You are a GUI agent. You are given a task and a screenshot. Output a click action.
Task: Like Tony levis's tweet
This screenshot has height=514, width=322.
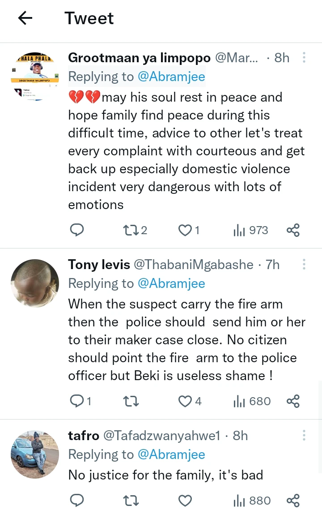tap(185, 401)
